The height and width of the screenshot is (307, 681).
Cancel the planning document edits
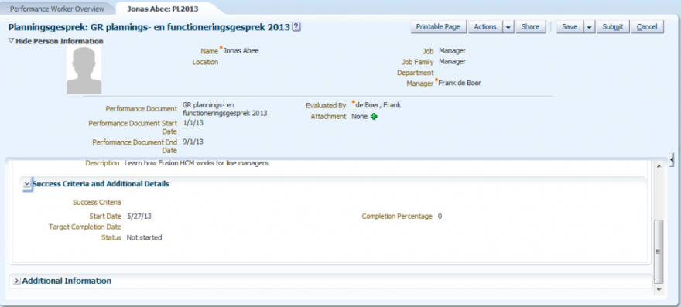pos(647,27)
